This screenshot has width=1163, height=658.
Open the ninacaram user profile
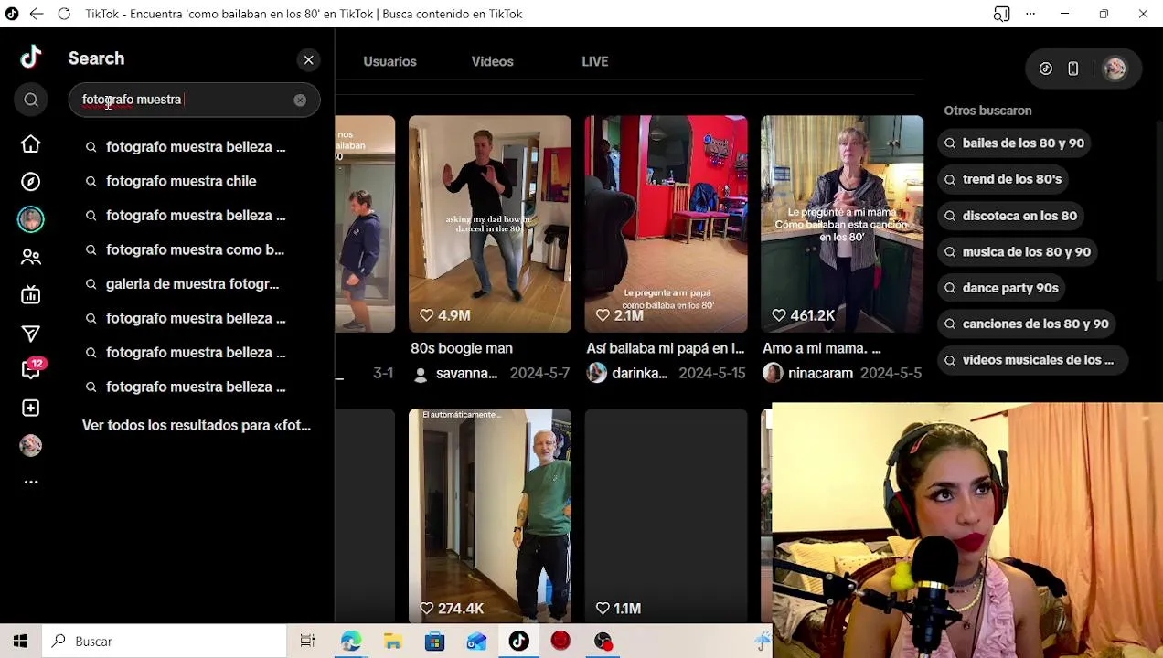click(x=808, y=373)
